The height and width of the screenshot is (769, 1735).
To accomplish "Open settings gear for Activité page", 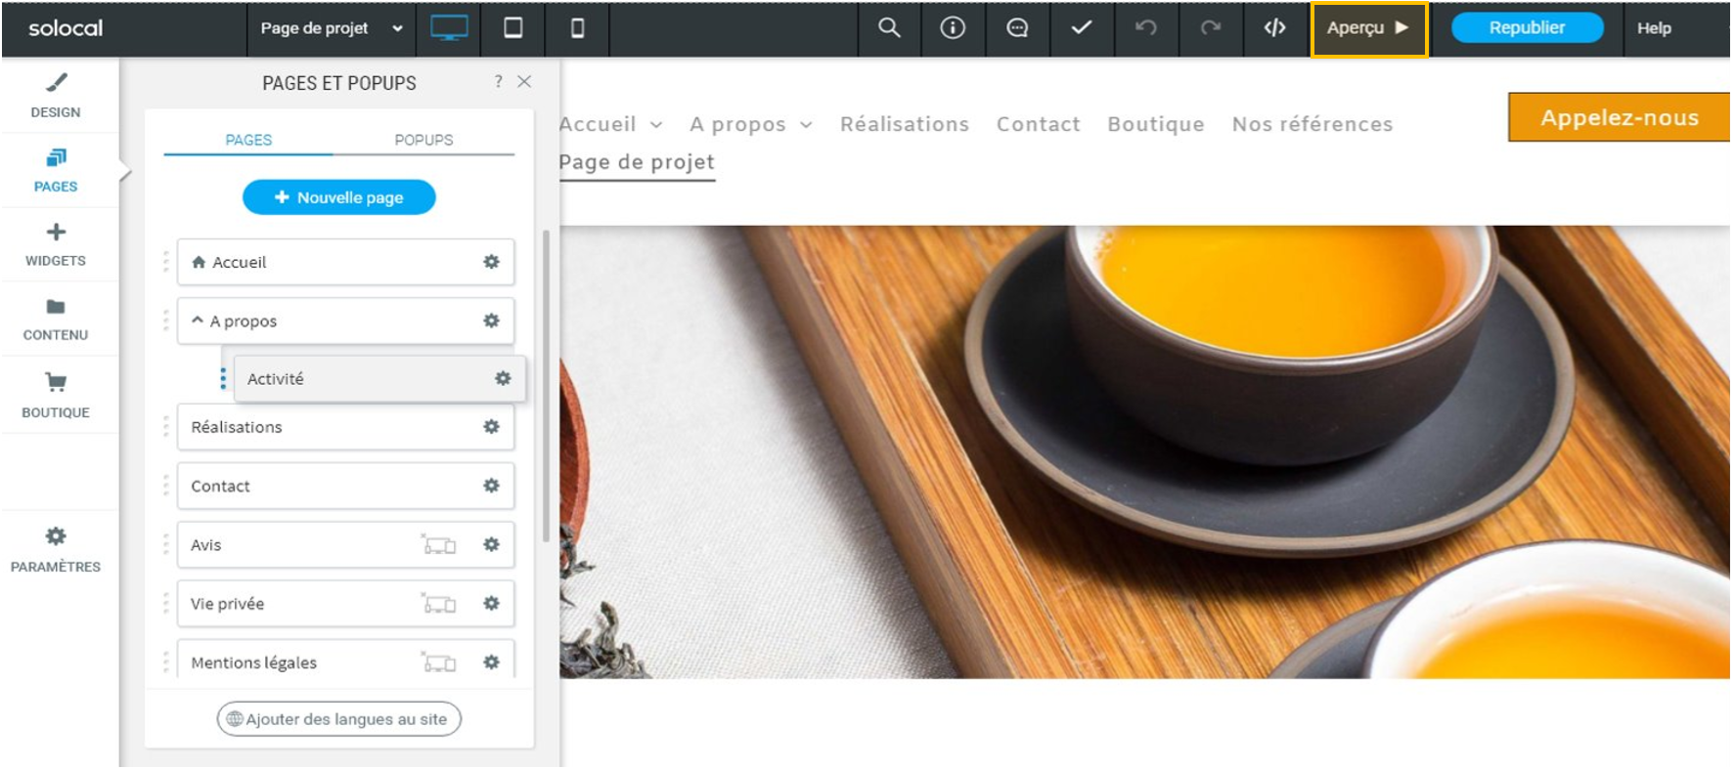I will [x=503, y=378].
